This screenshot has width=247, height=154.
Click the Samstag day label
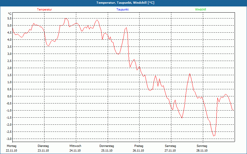click(x=170, y=146)
